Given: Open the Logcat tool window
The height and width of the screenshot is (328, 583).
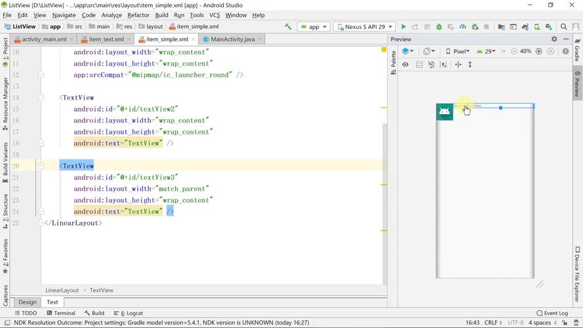Looking at the screenshot, I should (x=129, y=313).
